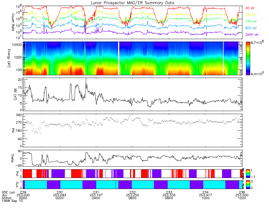This screenshot has width=269, height=209.
Task: Click the '0200' time tick label
Action: [x=59, y=198]
